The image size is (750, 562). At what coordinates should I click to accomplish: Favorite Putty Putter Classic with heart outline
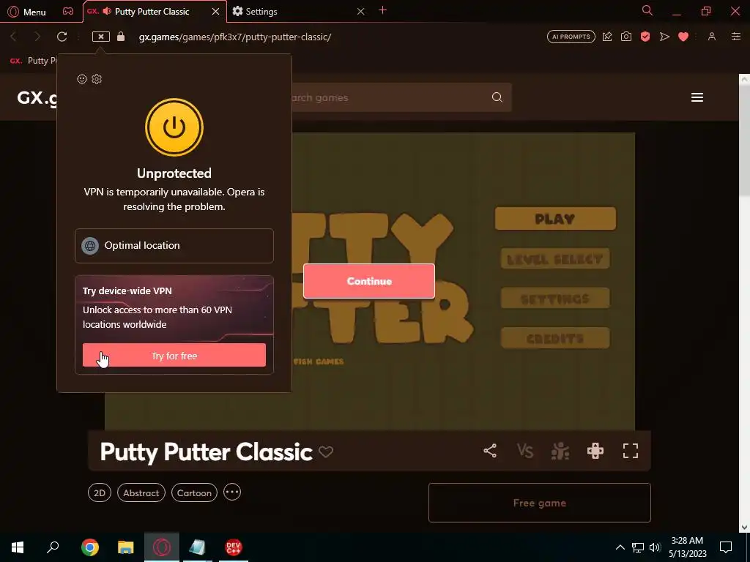[x=326, y=452]
